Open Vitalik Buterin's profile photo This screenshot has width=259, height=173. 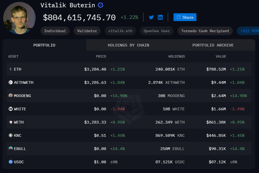point(19,18)
